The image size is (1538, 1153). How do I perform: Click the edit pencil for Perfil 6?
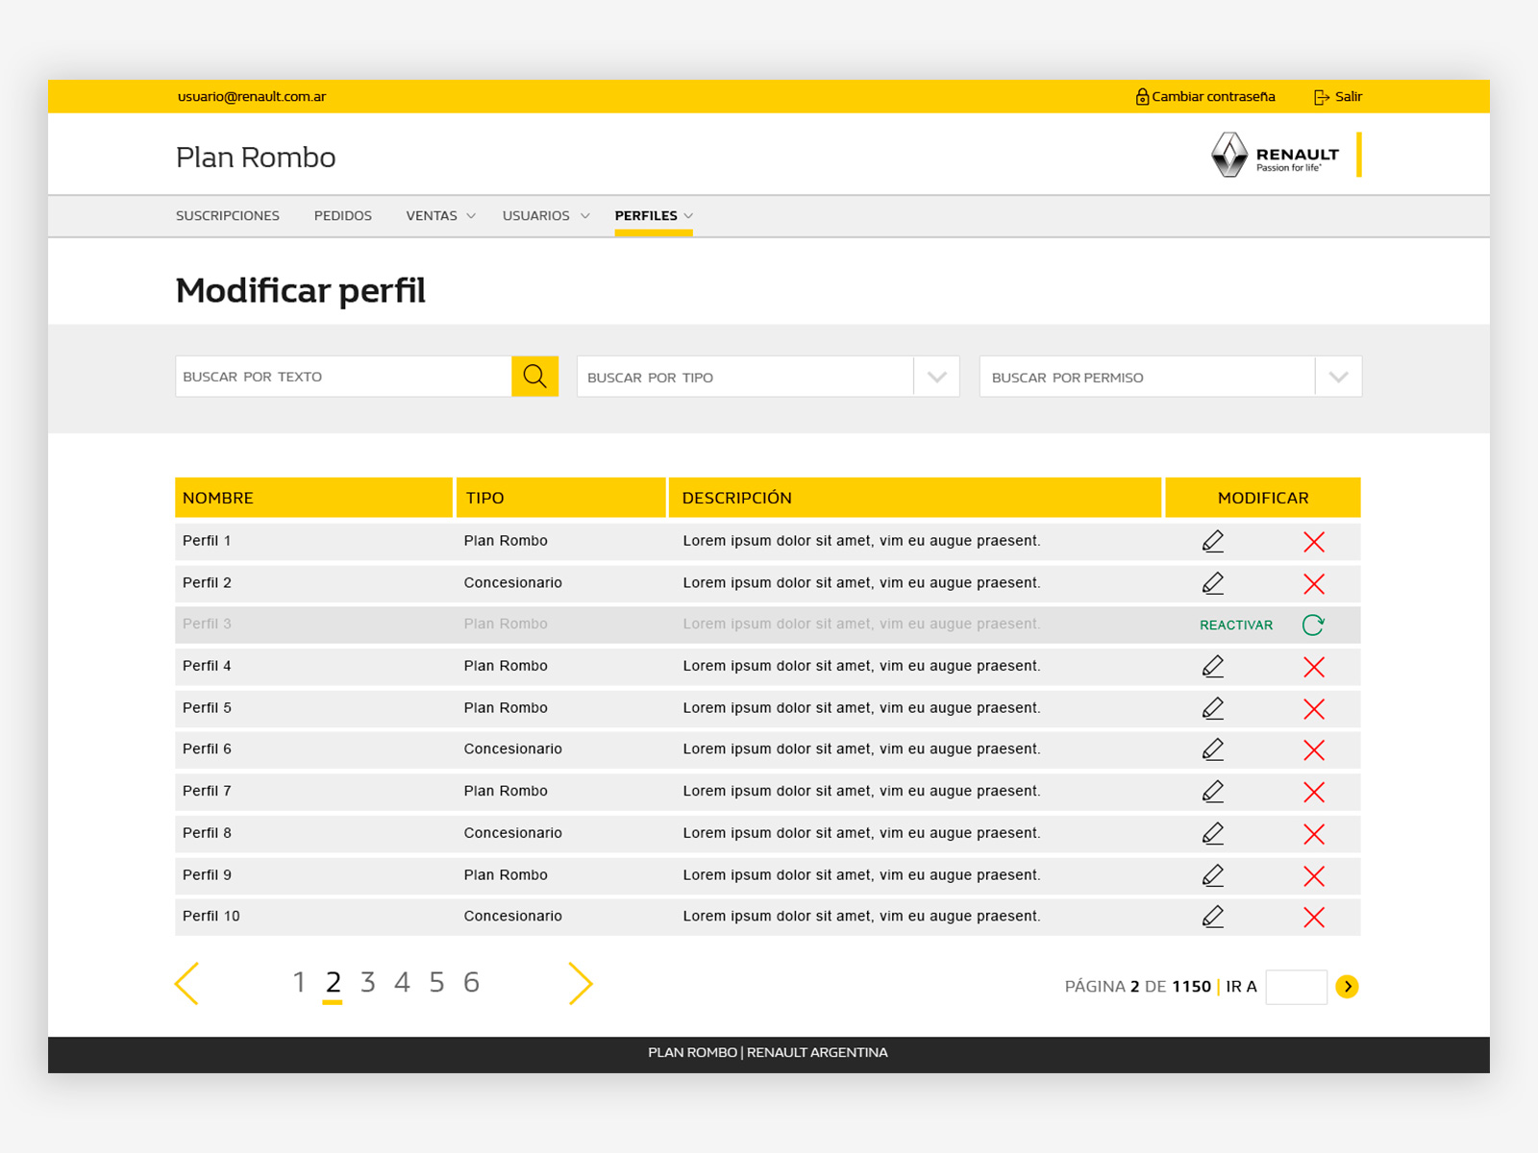[1213, 750]
